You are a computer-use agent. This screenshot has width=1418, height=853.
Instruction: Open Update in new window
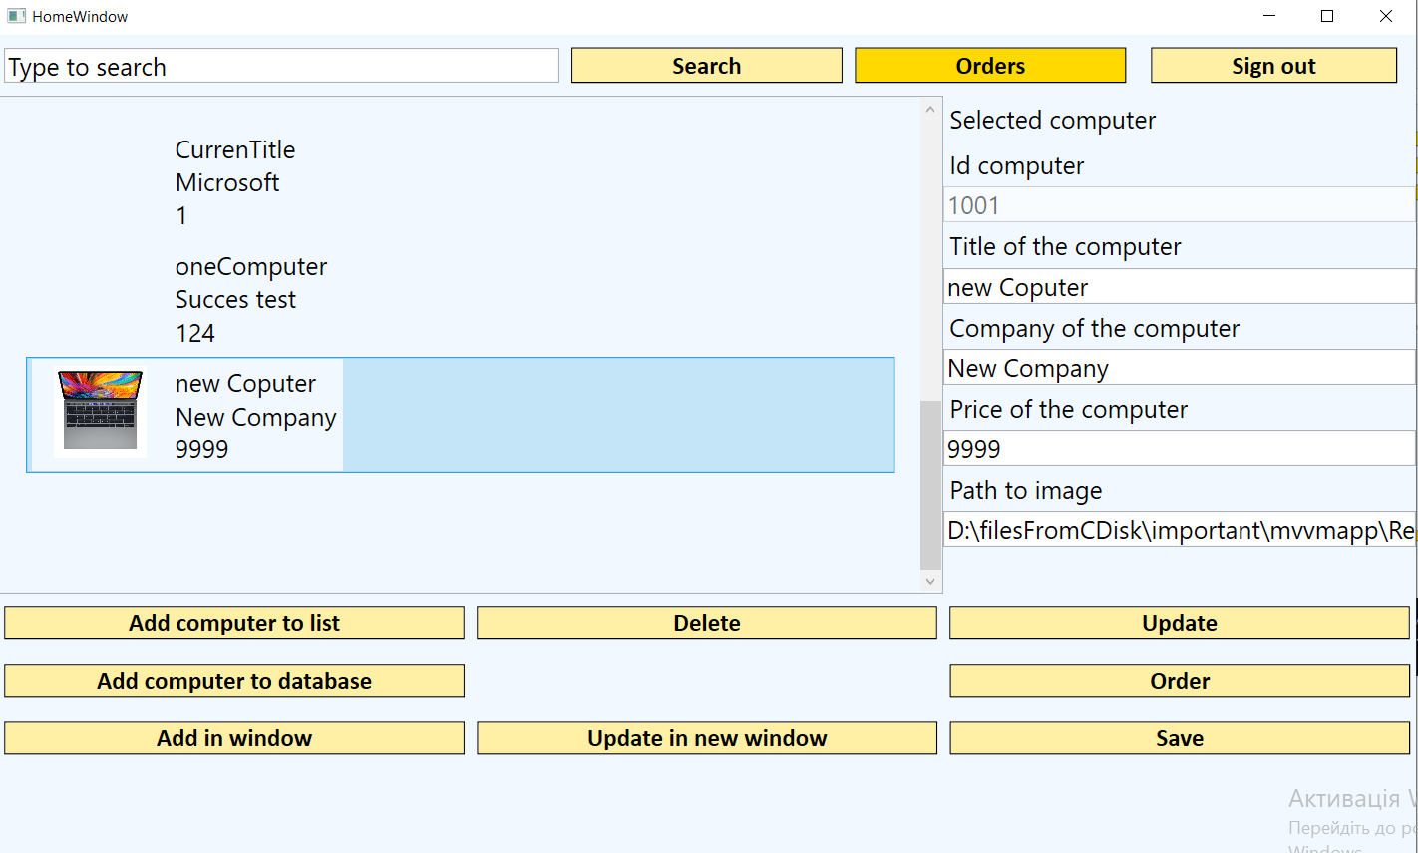pyautogui.click(x=707, y=738)
